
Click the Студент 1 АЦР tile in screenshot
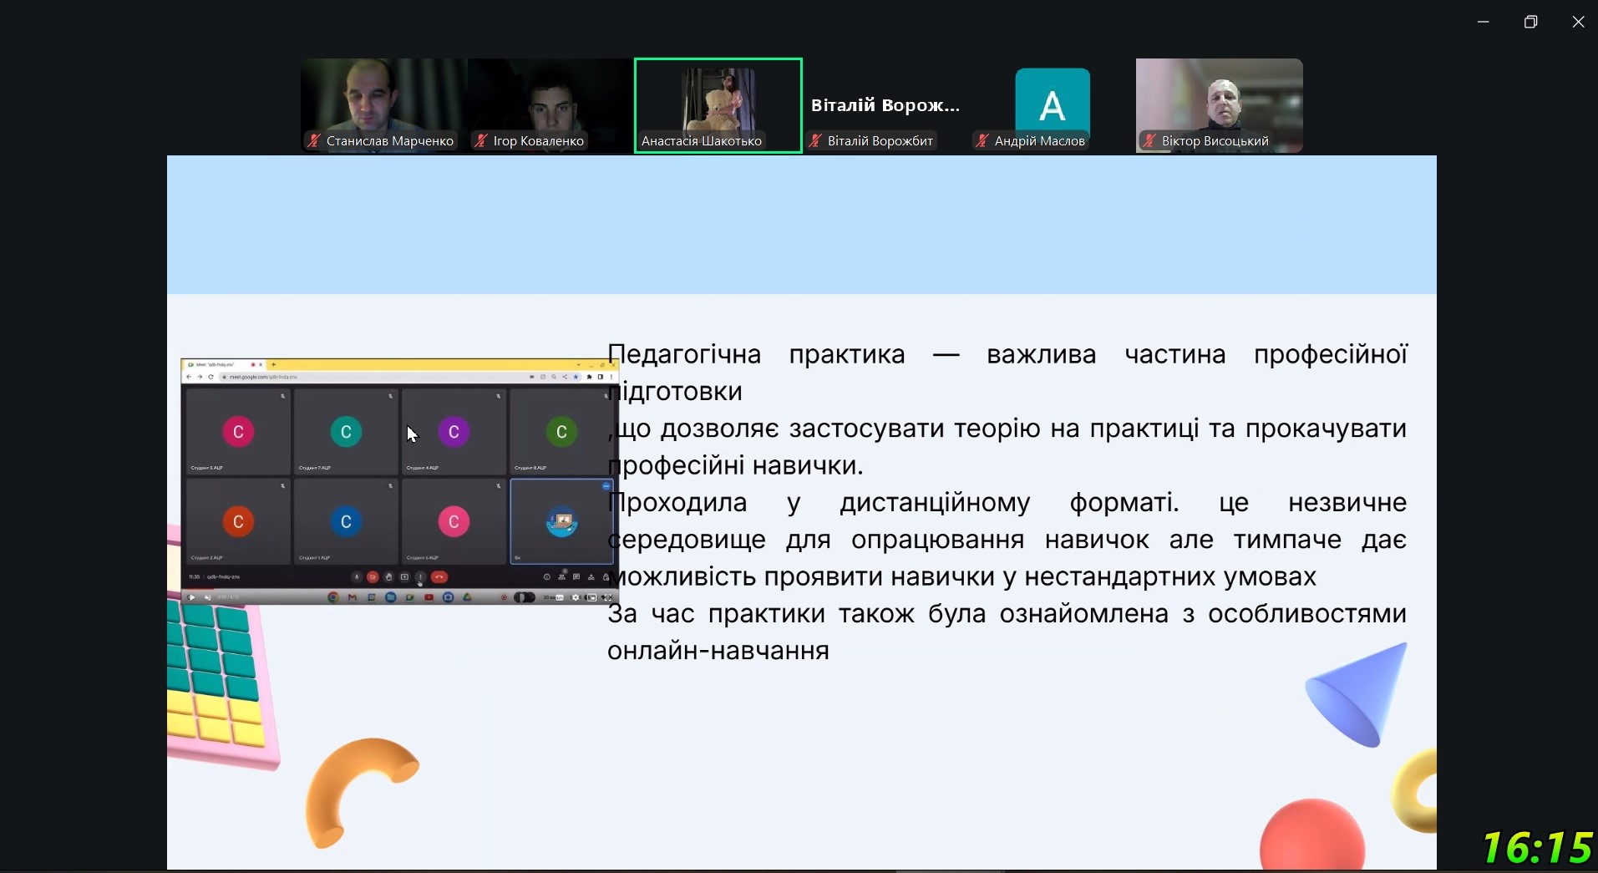[x=346, y=521]
